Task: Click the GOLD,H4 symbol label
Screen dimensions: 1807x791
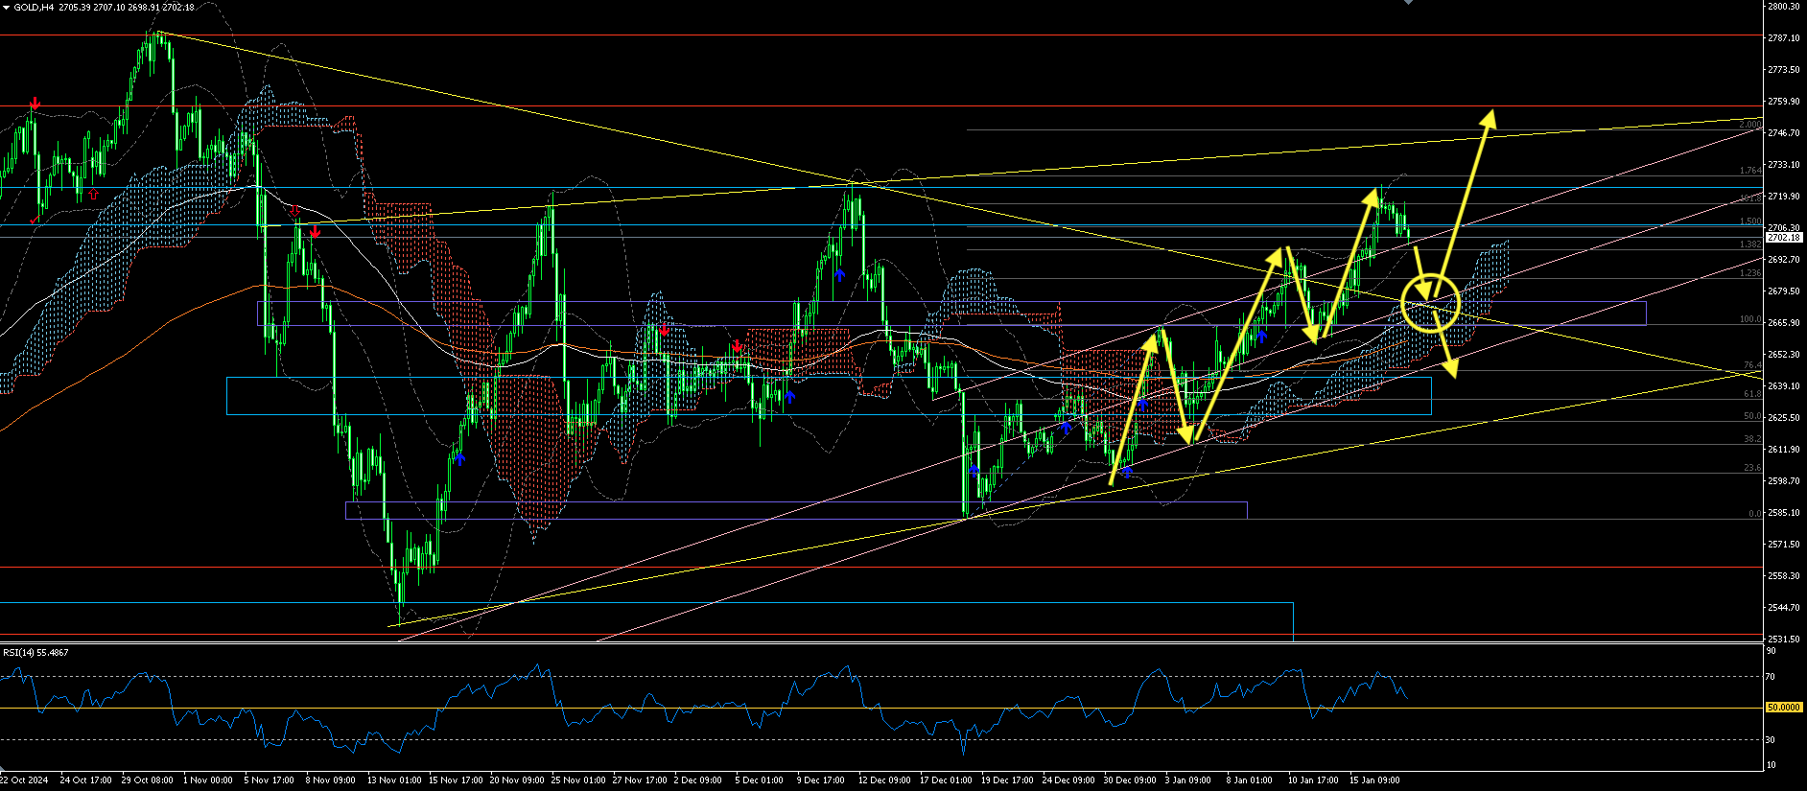Action: coord(34,8)
